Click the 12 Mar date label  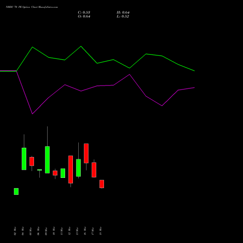point(69,231)
